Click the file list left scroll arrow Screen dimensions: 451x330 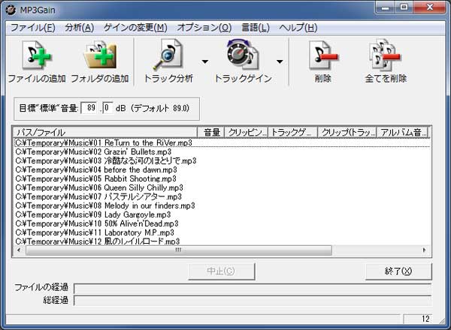click(19, 250)
